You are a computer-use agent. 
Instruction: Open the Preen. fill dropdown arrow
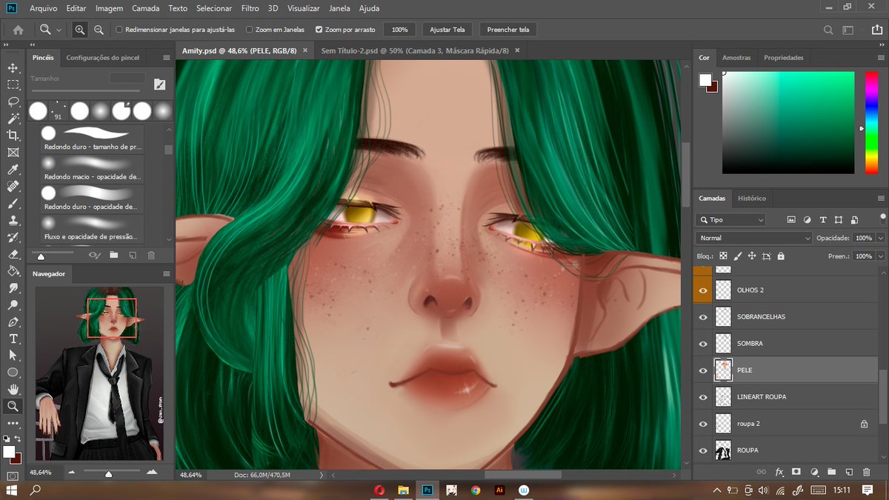pos(880,256)
